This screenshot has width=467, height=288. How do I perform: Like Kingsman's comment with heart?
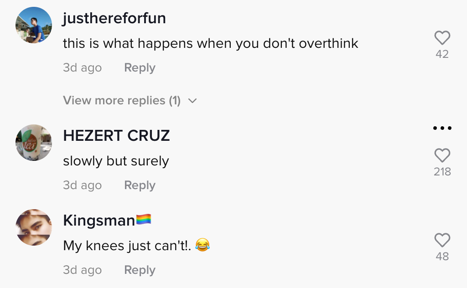pos(442,240)
